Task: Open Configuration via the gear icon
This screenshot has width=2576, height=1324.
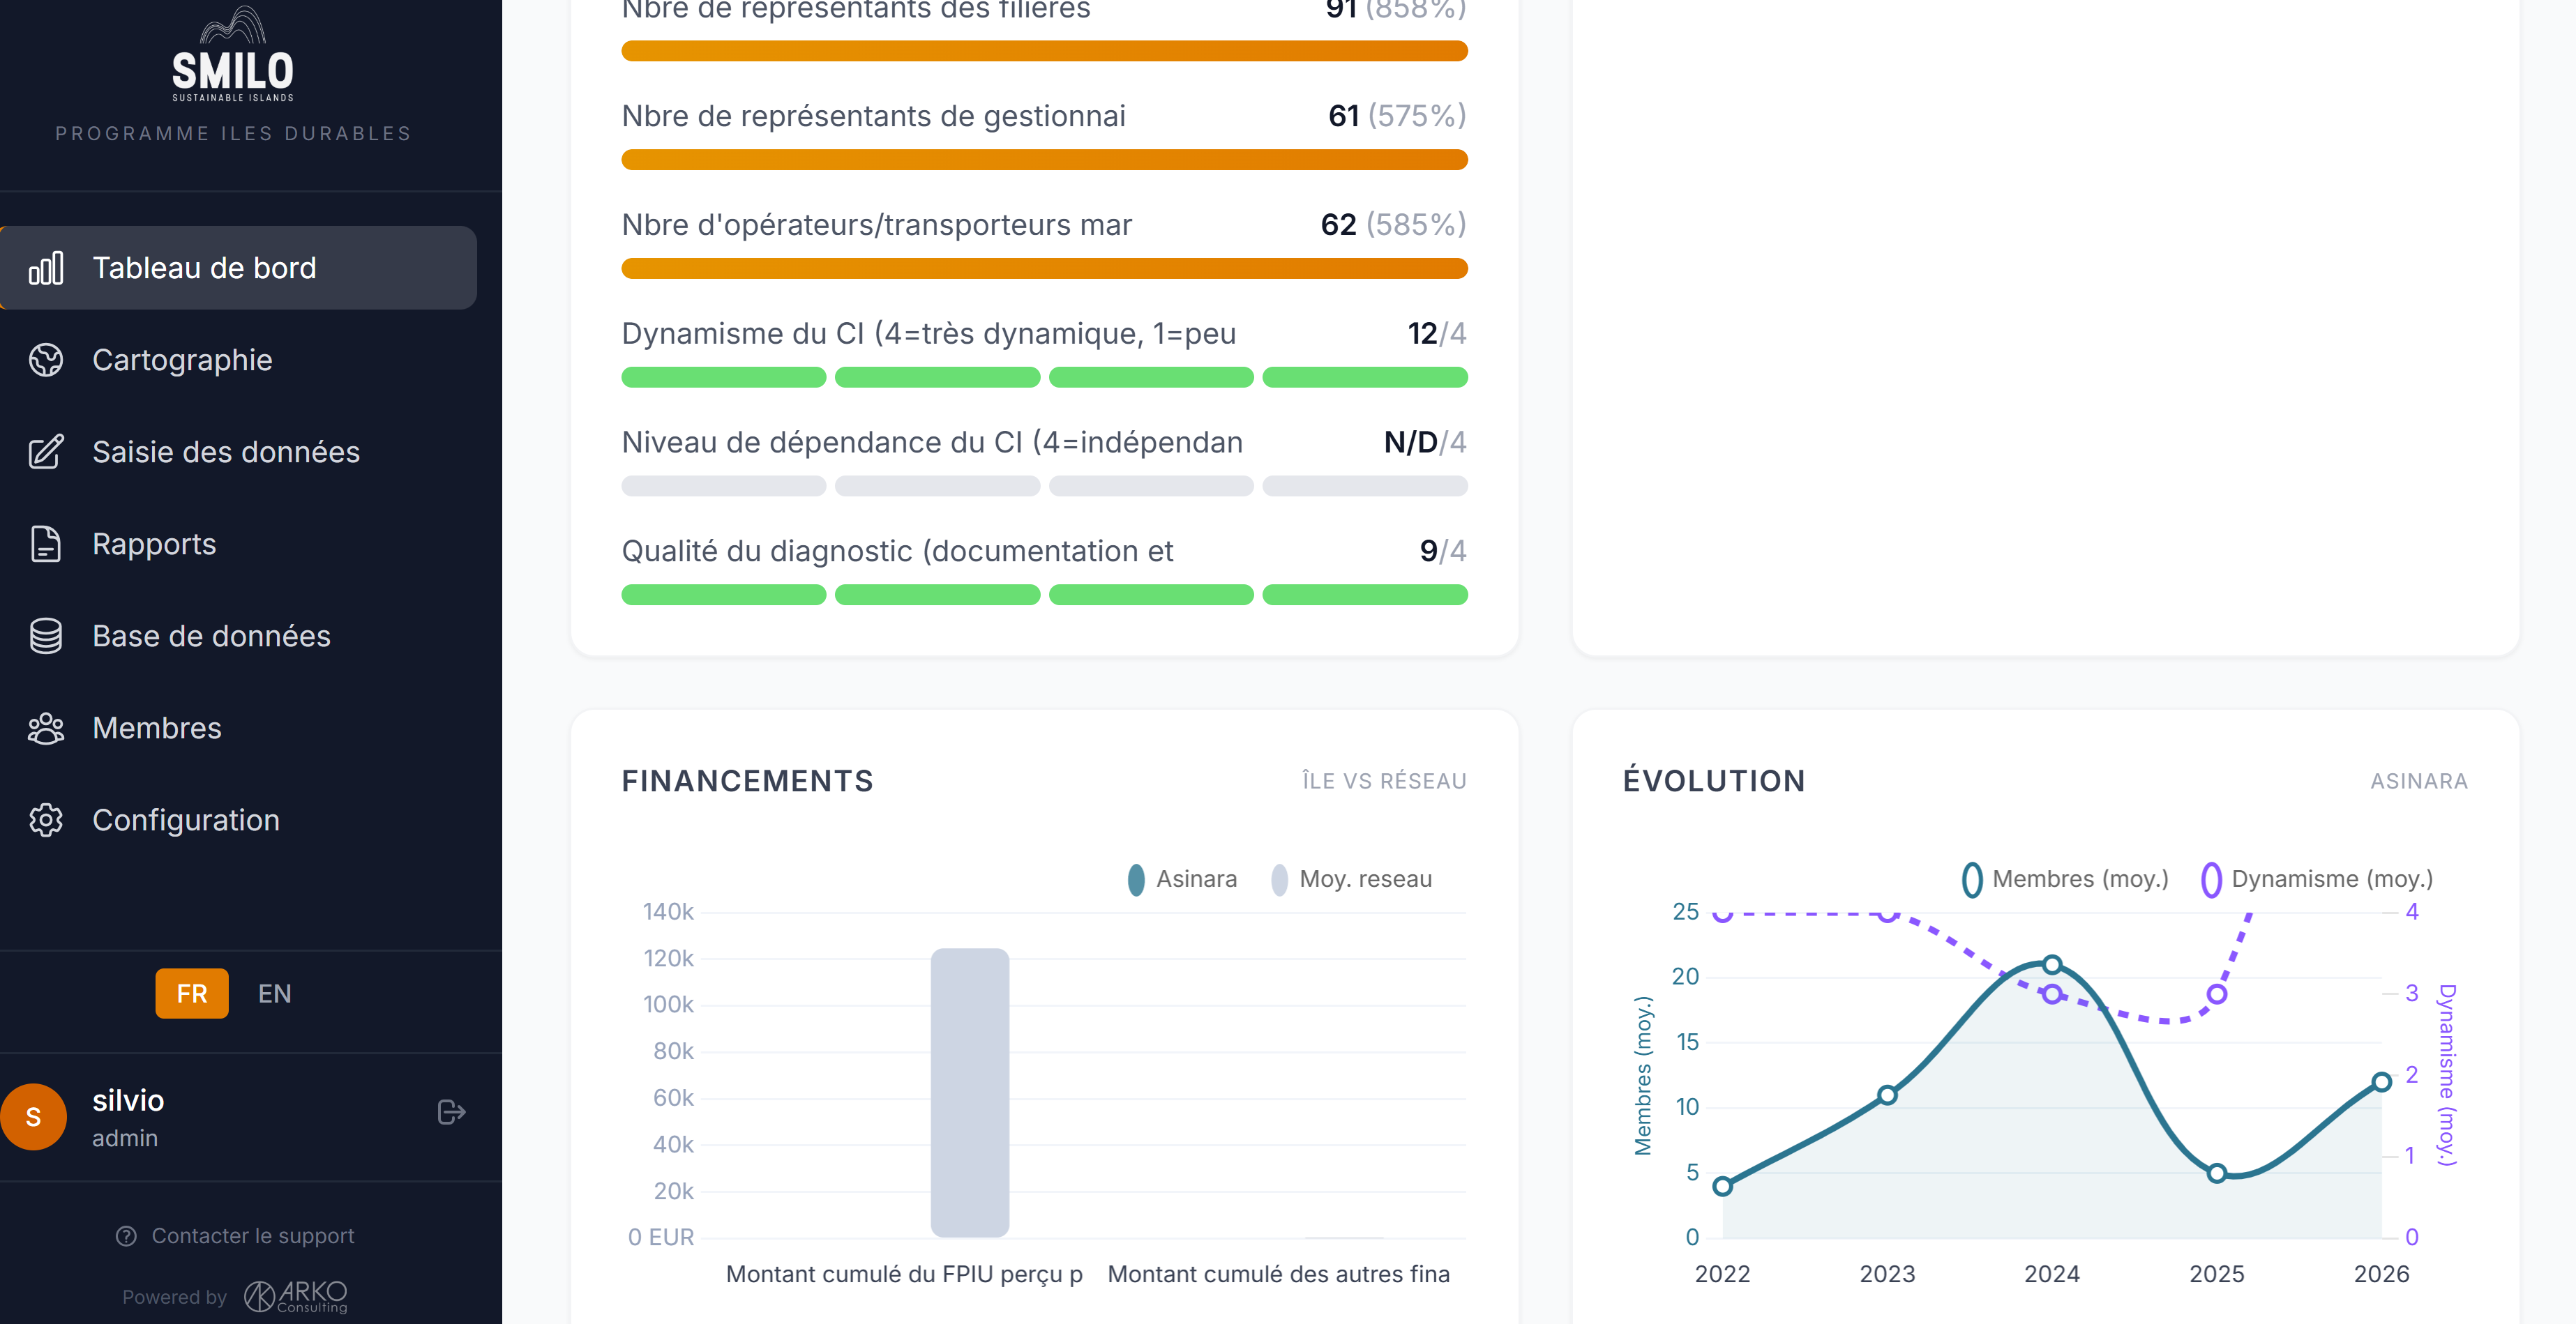Action: 47,819
